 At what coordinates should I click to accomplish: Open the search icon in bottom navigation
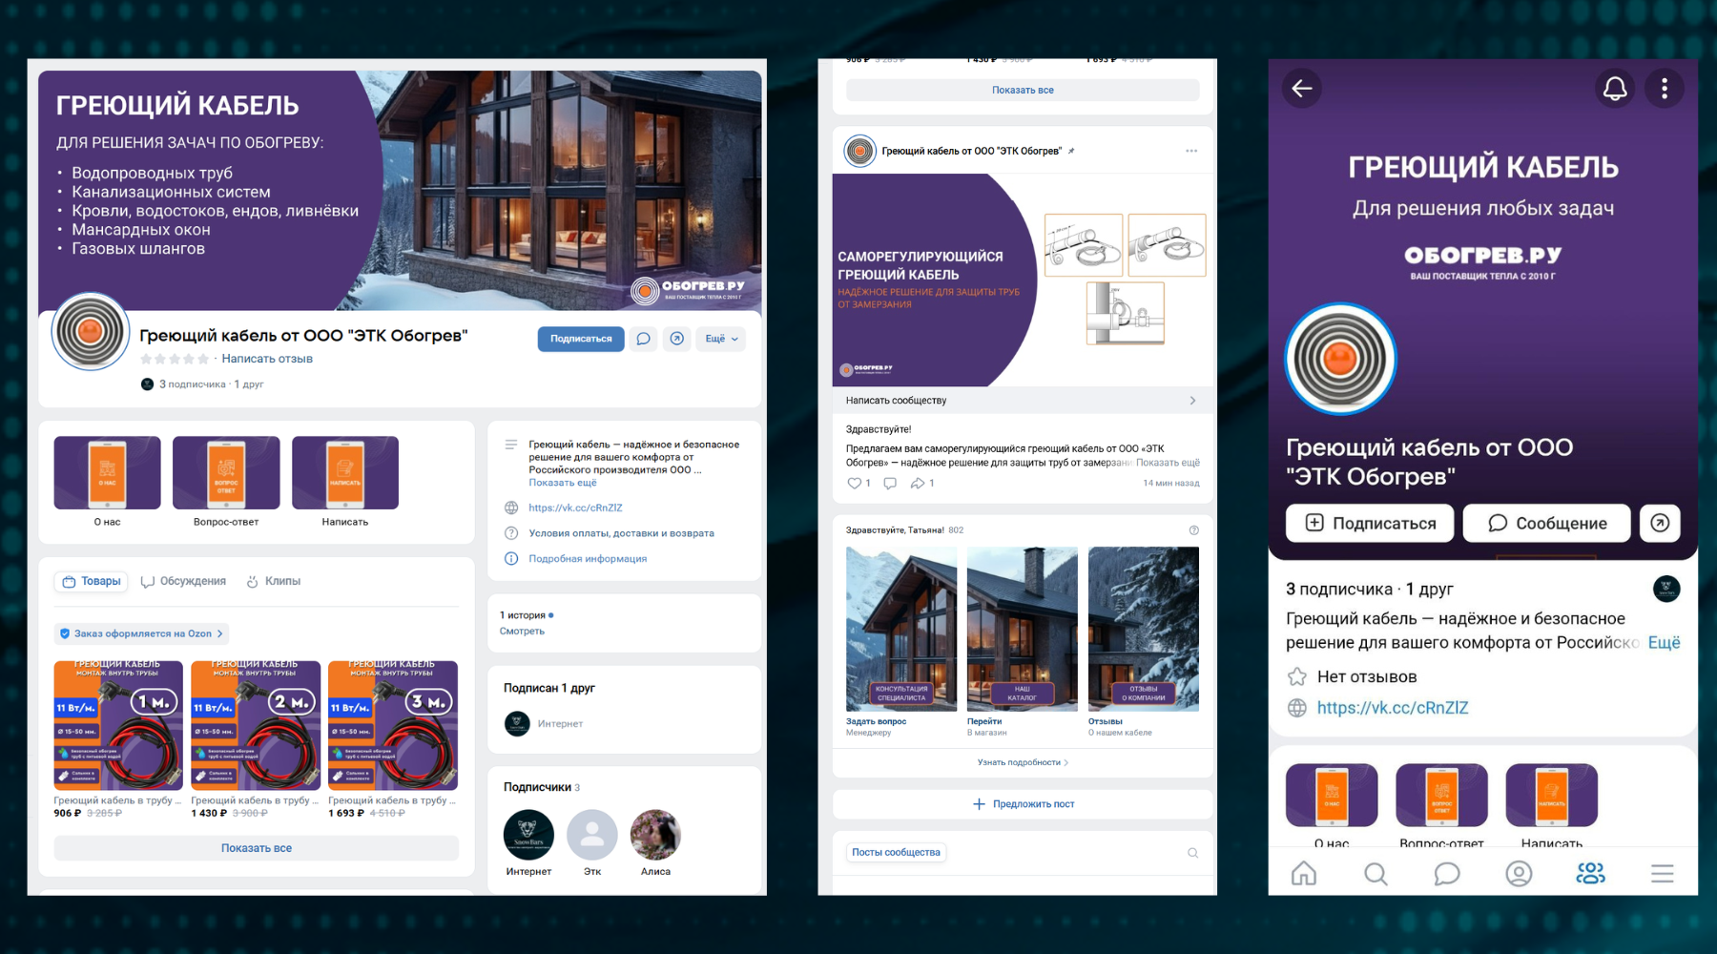pyautogui.click(x=1376, y=873)
